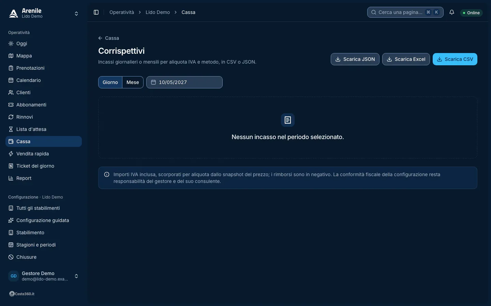Click the Arenile logo icon

(x=14, y=14)
